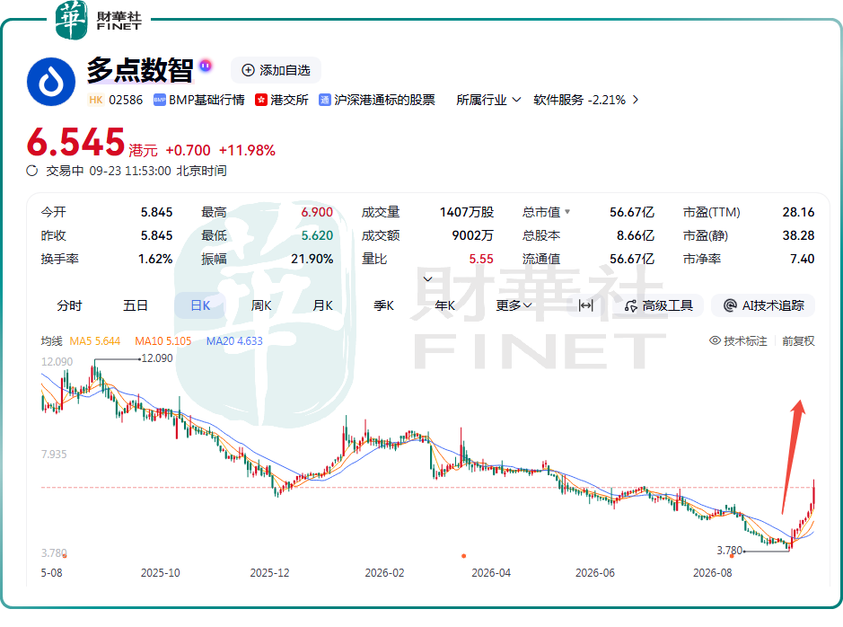
Task: Click the 均线 label
Action: pyautogui.click(x=51, y=341)
